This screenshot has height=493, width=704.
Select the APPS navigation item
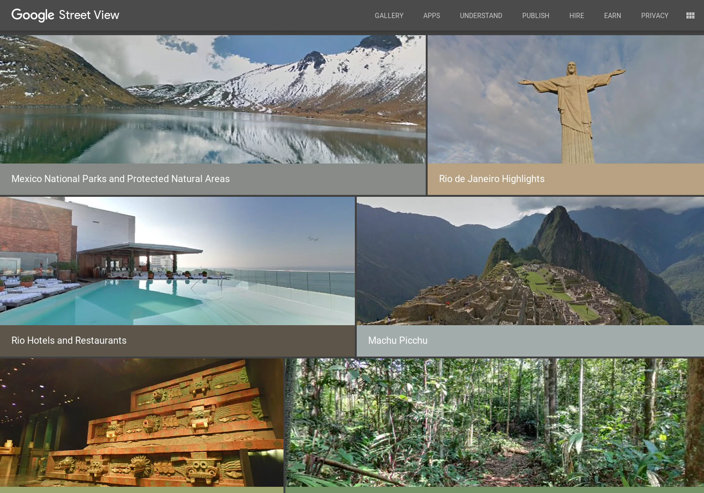pos(431,16)
